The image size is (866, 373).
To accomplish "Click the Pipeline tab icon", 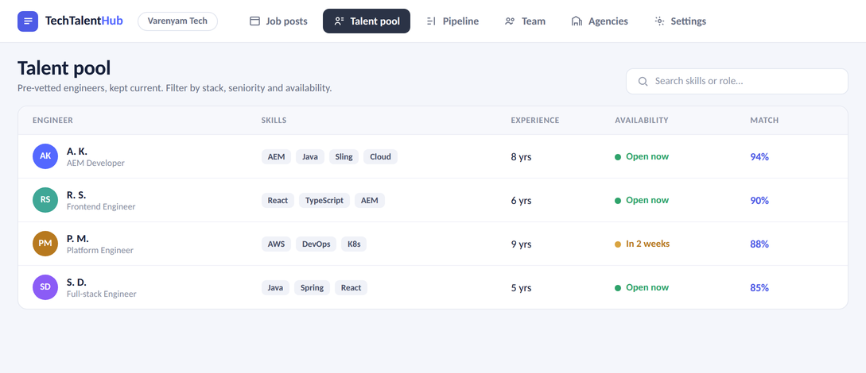I will coord(432,21).
